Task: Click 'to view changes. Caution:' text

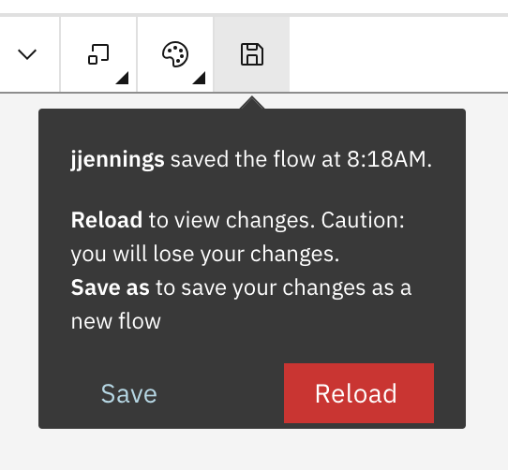Action: pos(276,220)
